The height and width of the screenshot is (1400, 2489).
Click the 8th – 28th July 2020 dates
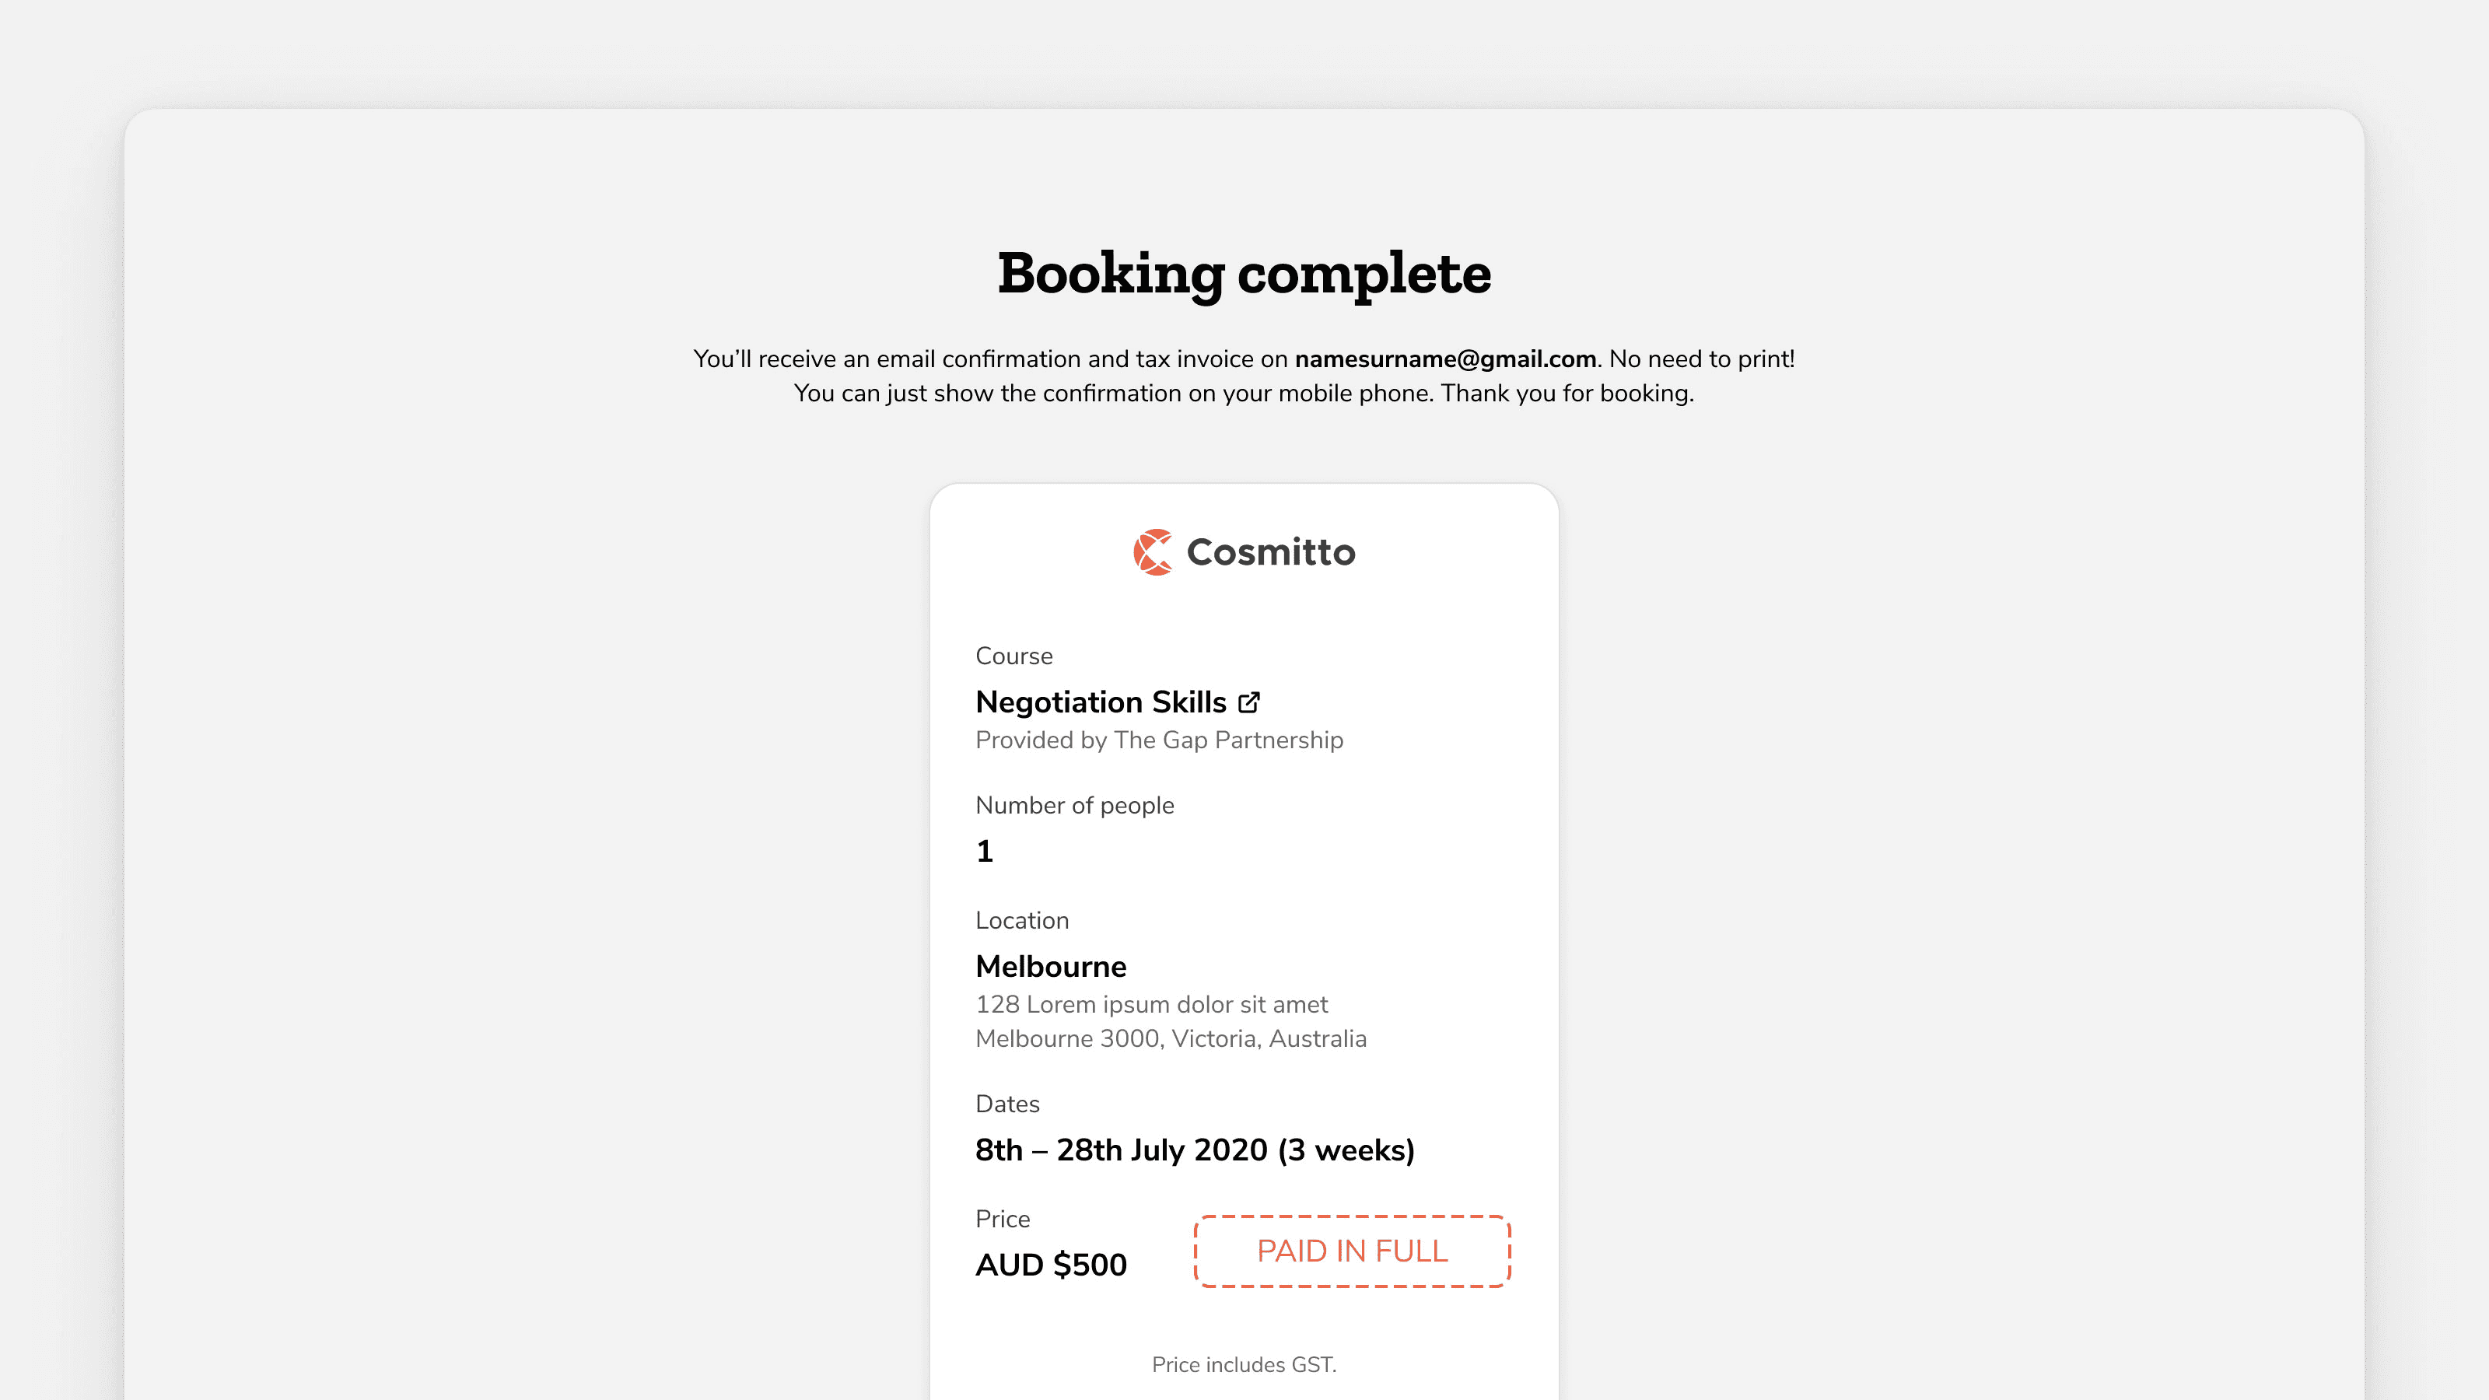[x=1194, y=1150]
